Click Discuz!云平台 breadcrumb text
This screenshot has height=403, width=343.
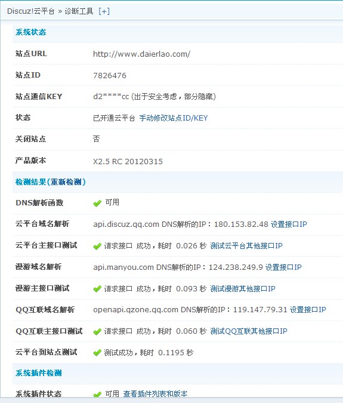pos(31,11)
